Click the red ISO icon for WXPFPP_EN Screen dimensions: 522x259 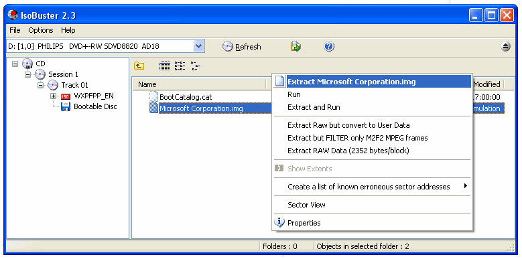tap(66, 96)
